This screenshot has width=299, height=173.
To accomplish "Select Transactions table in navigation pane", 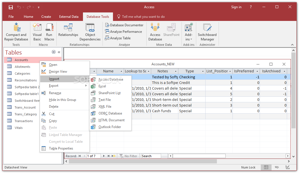I will pyautogui.click(x=24, y=121).
